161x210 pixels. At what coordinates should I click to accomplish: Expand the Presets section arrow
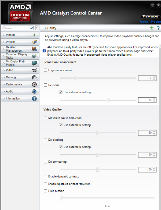pyautogui.click(x=4, y=42)
